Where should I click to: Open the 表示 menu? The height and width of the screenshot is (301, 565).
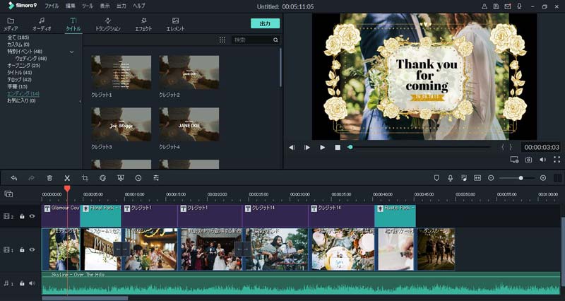click(105, 6)
